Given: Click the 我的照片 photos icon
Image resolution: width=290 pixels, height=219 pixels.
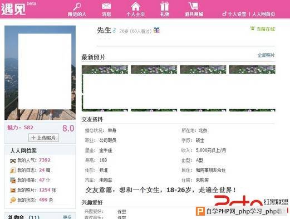Looking at the screenshot, I should pyautogui.click(x=13, y=190).
